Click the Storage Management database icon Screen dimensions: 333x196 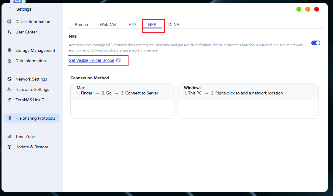[x=9, y=50]
